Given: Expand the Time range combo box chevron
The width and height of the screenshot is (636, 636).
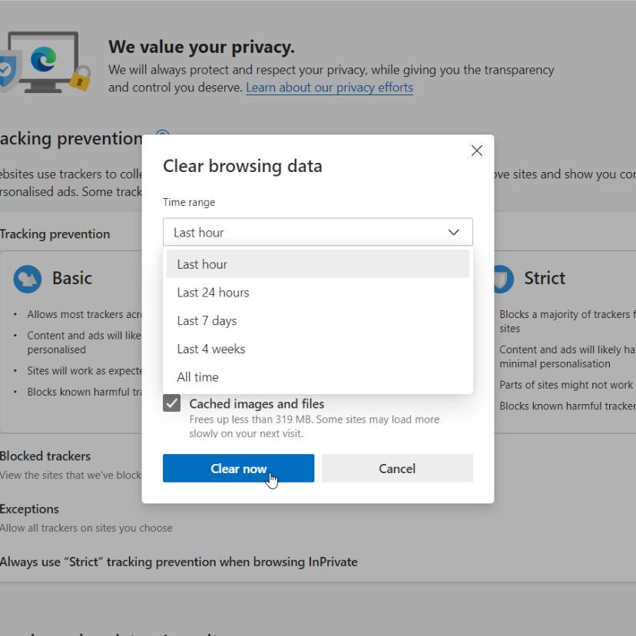Looking at the screenshot, I should click(x=453, y=232).
